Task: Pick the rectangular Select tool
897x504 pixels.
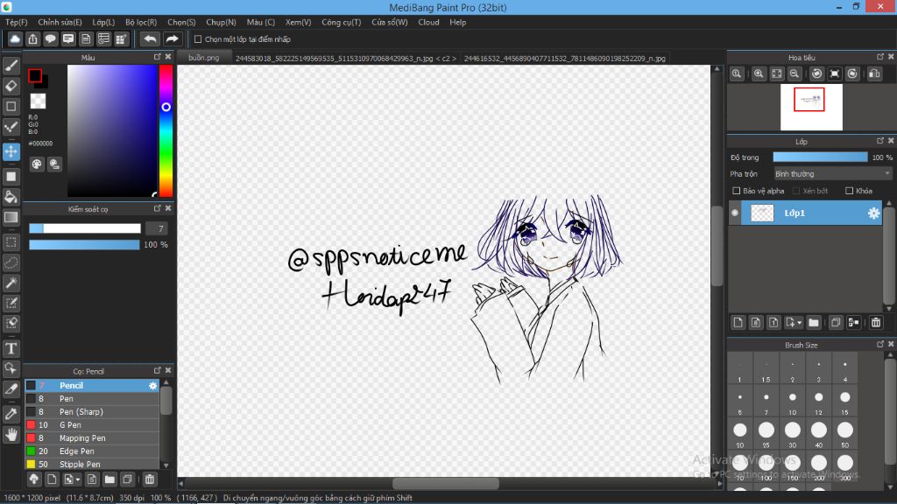Action: (x=11, y=242)
